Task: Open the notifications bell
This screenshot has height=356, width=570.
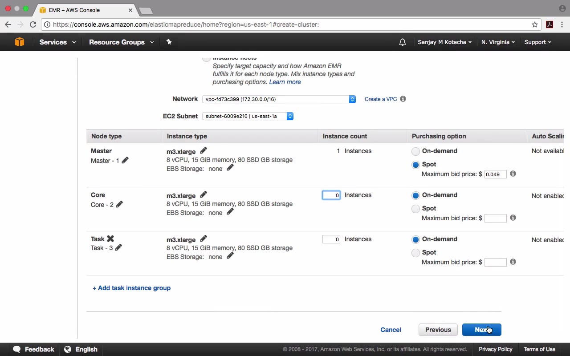Action: 403,42
